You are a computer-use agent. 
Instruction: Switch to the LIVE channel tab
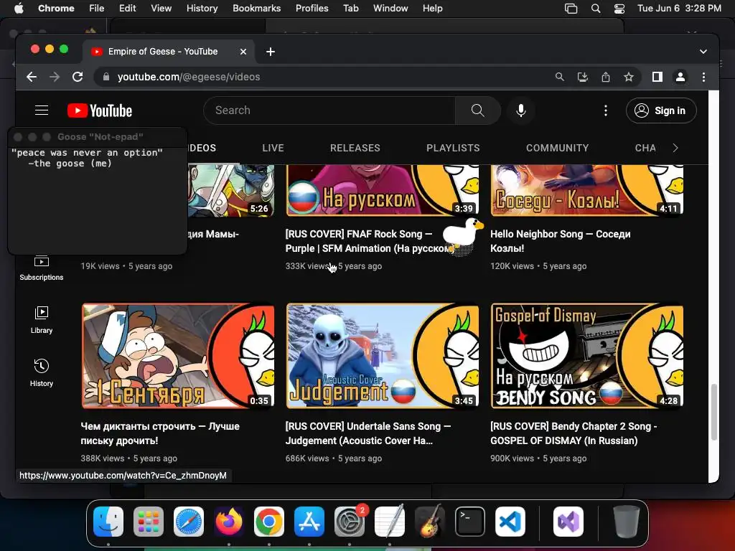point(273,148)
